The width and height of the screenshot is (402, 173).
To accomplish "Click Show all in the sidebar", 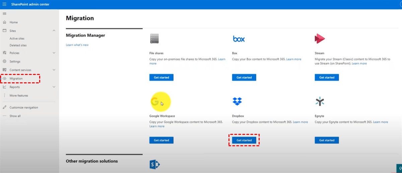I will (x=15, y=116).
